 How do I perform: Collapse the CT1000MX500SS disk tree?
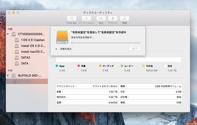click(x=8, y=34)
